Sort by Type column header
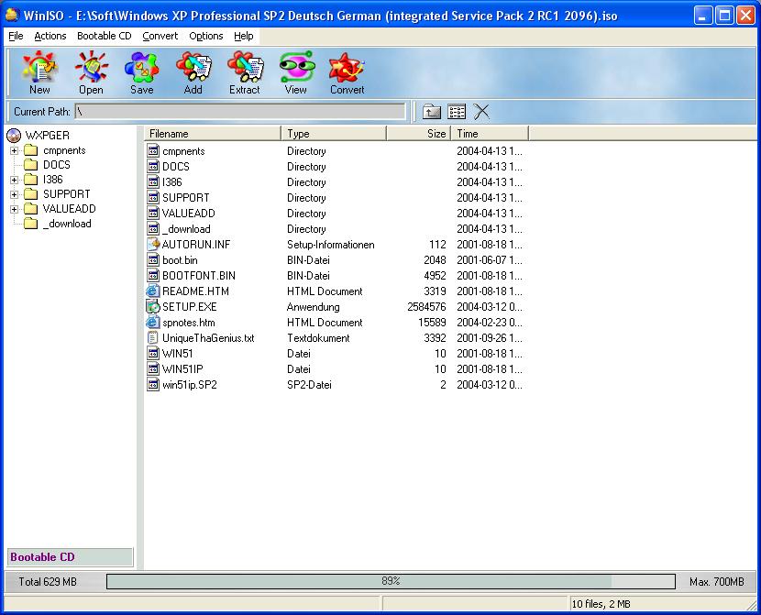 334,134
